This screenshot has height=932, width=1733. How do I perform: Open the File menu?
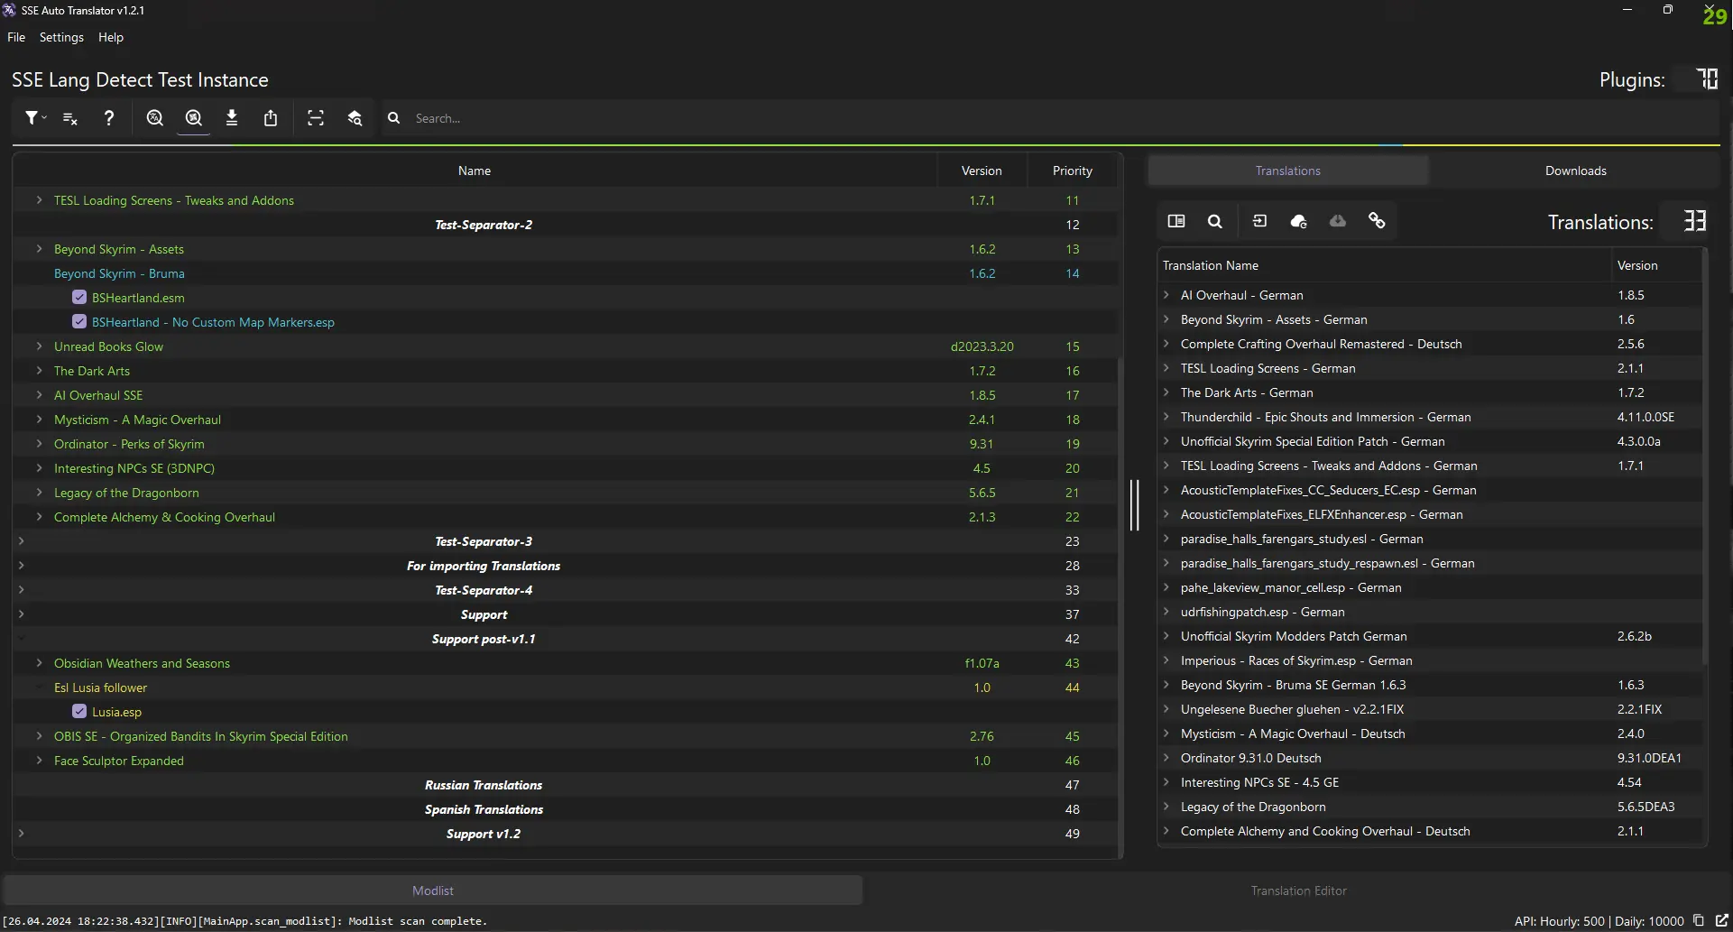tap(16, 37)
